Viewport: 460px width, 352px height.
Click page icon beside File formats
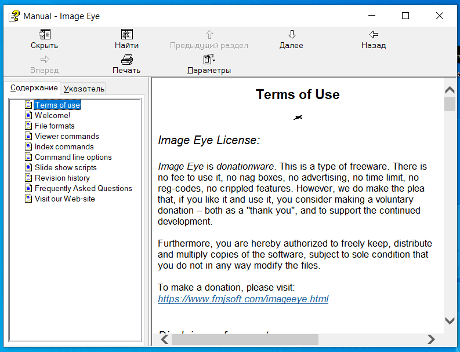[28, 126]
